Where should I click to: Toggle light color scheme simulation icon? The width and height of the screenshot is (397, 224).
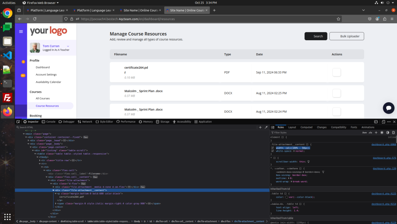click(382, 132)
